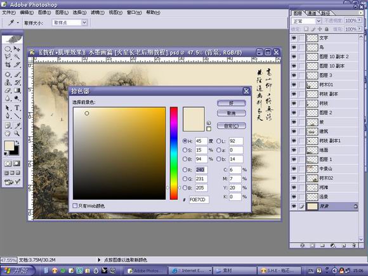Click the rainbow hue slider strip
This screenshot has height=276, width=368.
point(174,154)
